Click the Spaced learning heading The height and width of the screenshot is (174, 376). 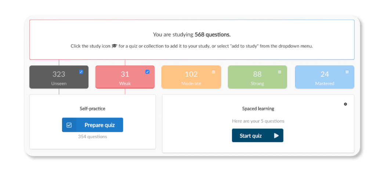(x=258, y=109)
